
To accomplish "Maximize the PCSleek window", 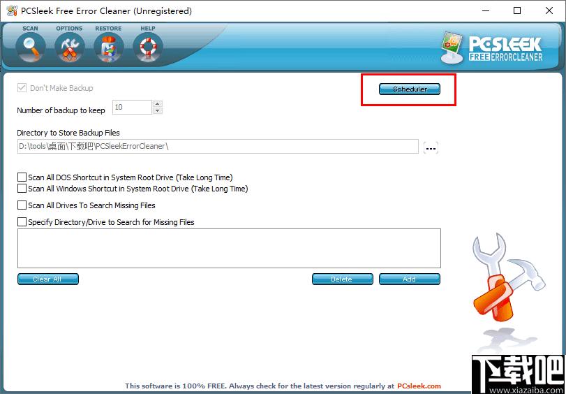I will (x=517, y=11).
